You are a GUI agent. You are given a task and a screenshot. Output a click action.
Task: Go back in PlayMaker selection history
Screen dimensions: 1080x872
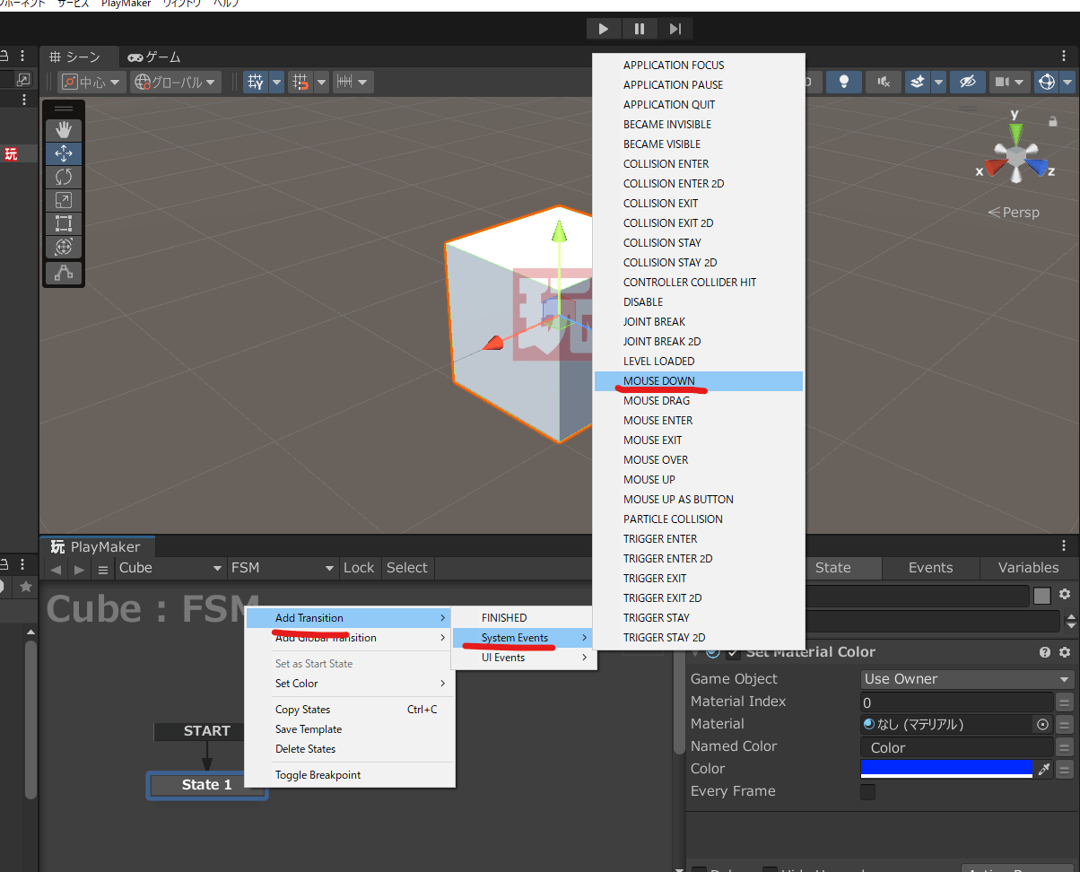tap(57, 570)
